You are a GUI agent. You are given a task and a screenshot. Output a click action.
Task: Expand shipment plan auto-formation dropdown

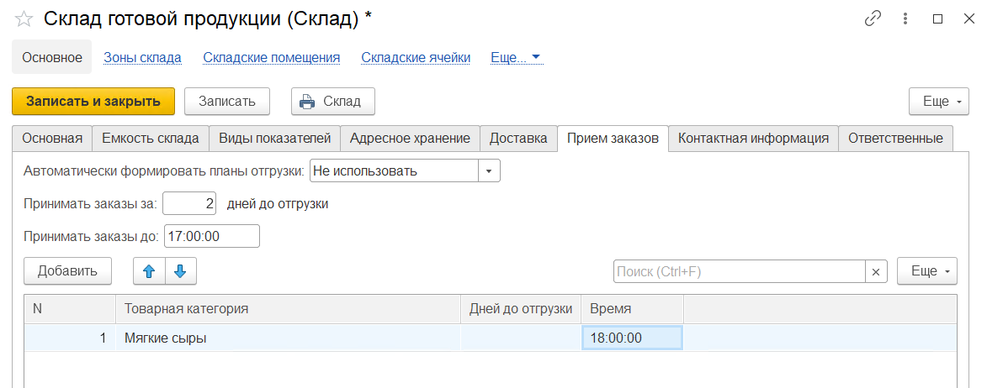pos(489,171)
